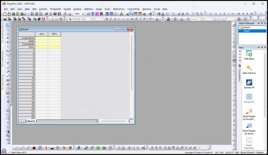Screen dimensions: 268x155
Task: Open Smart Hint Log side tab
Action: tap(2, 82)
